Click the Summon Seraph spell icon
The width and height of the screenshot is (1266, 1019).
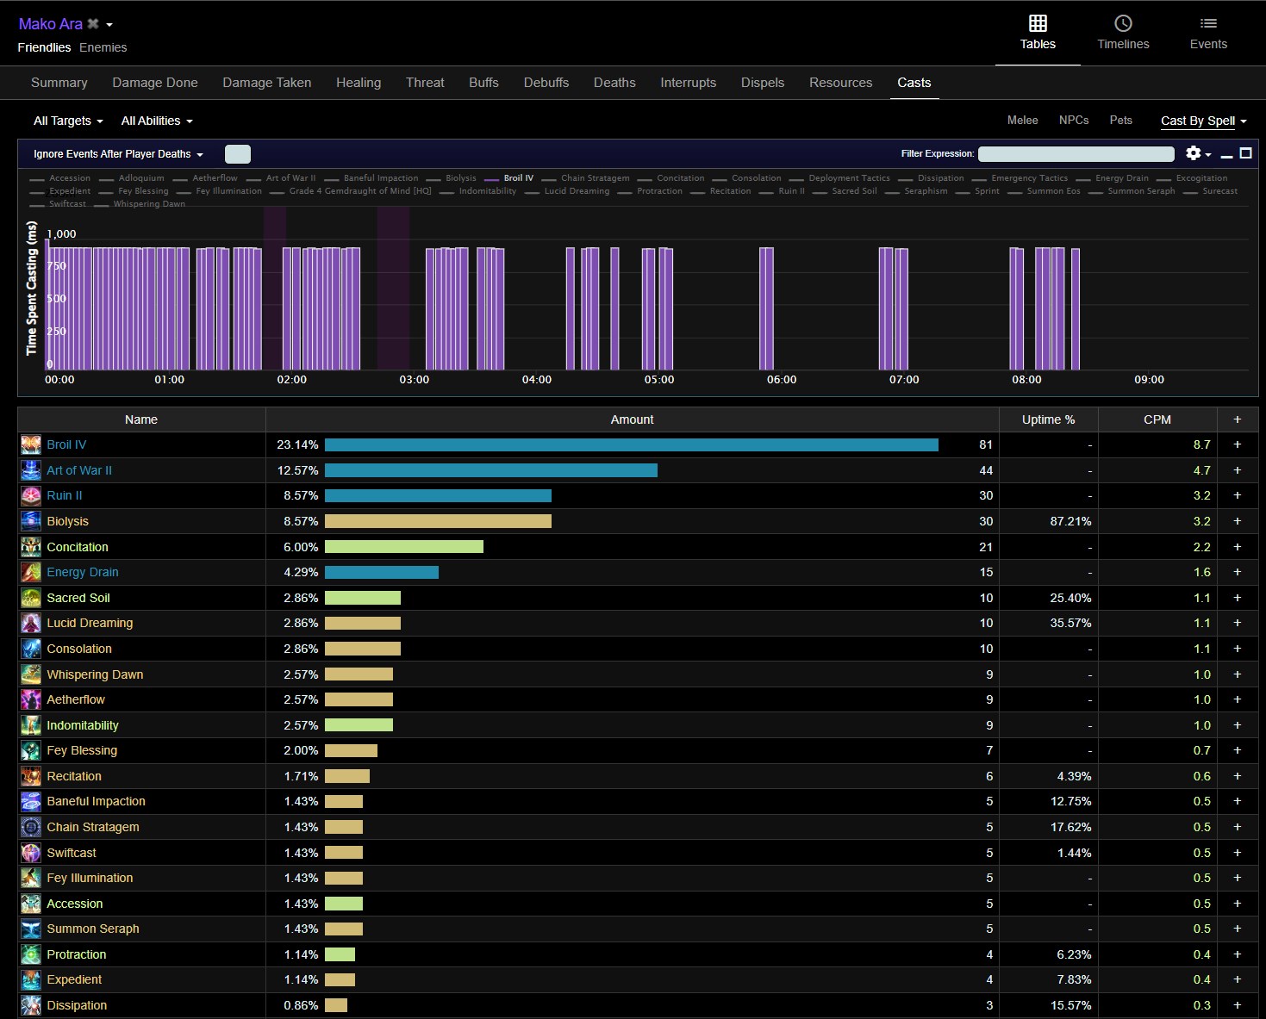coord(31,929)
